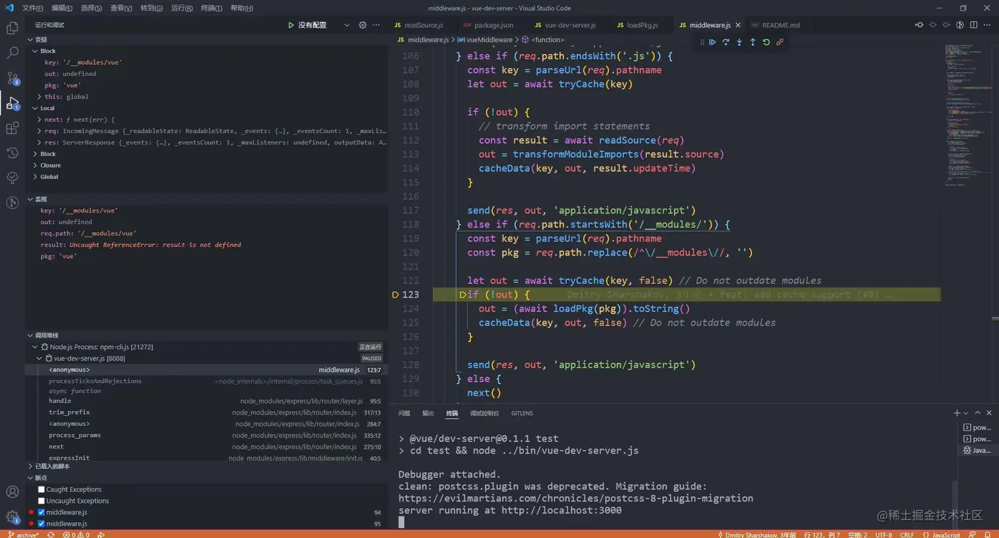Open the debug panel's more actions ellipsis

pos(377,25)
